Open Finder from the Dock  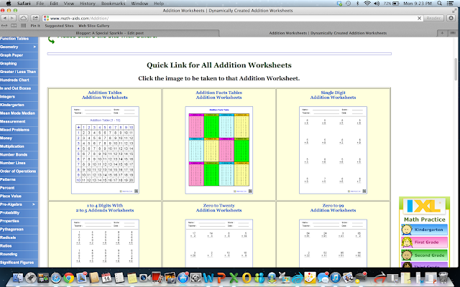coord(18,278)
